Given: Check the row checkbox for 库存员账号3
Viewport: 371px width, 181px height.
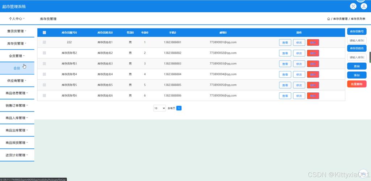Looking at the screenshot, I should pos(44,64).
